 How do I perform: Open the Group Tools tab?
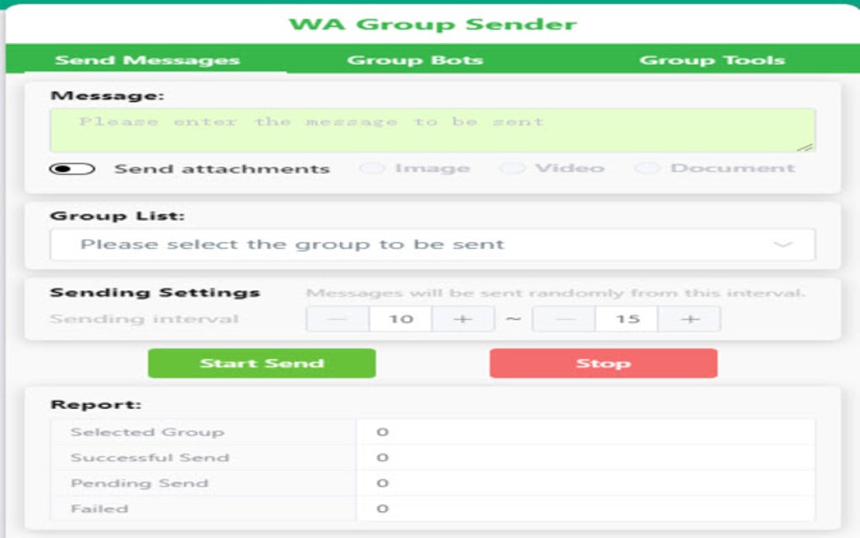713,59
